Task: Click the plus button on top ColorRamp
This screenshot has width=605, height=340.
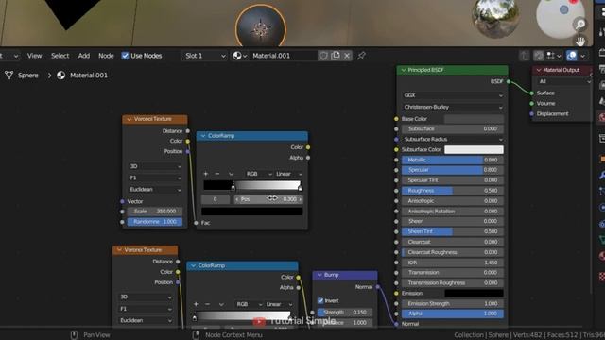Action: 206,174
